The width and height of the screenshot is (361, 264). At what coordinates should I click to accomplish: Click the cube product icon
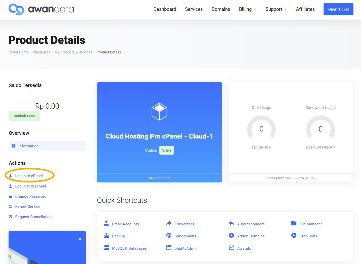[x=159, y=112]
